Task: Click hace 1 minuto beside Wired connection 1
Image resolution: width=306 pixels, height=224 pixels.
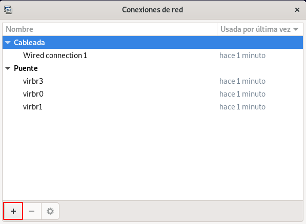Action: click(242, 55)
